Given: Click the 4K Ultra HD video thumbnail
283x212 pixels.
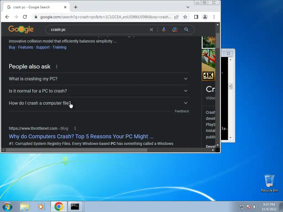Looking at the screenshot, I should tap(208, 65).
